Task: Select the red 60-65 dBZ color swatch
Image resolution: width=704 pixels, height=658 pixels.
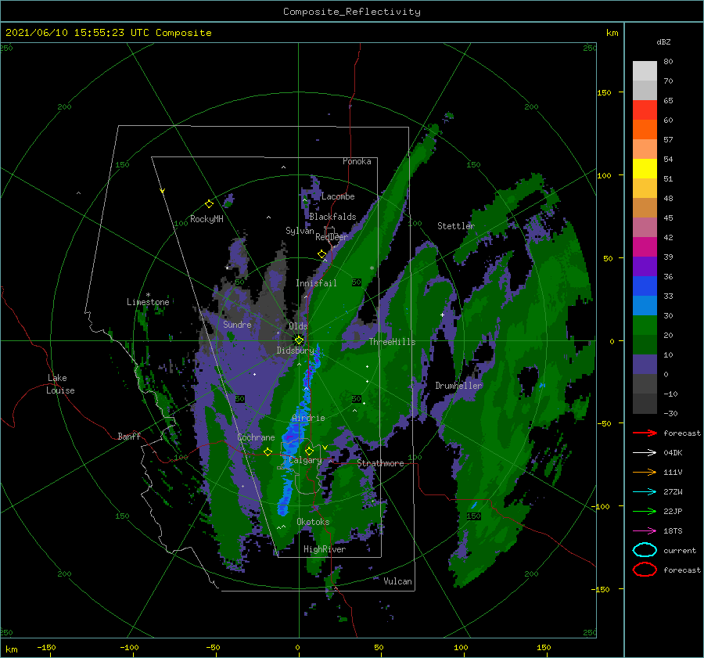Action: pyautogui.click(x=645, y=110)
